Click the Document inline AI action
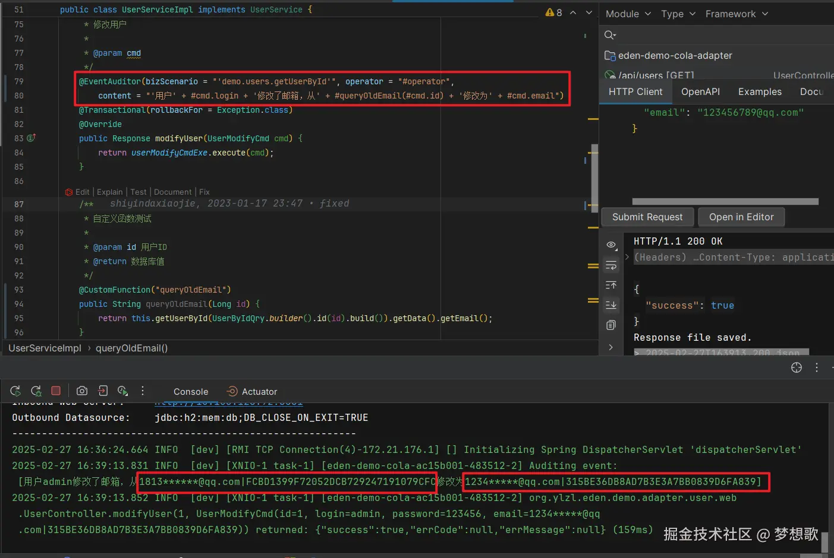This screenshot has width=834, height=558. click(x=172, y=192)
